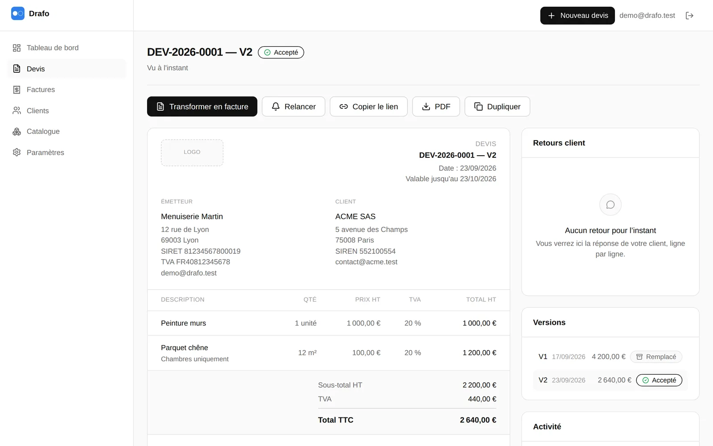Click the TVA amount '440,00 €'
713x446 pixels.
482,399
